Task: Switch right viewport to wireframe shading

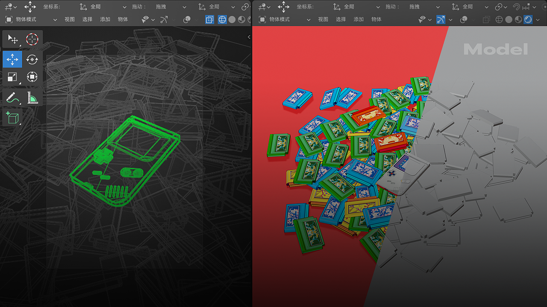Action: pyautogui.click(x=499, y=20)
